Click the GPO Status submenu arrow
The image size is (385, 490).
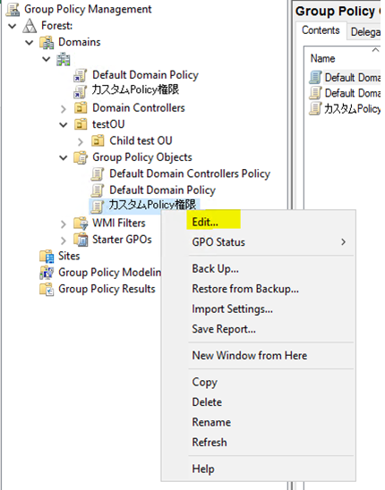344,242
